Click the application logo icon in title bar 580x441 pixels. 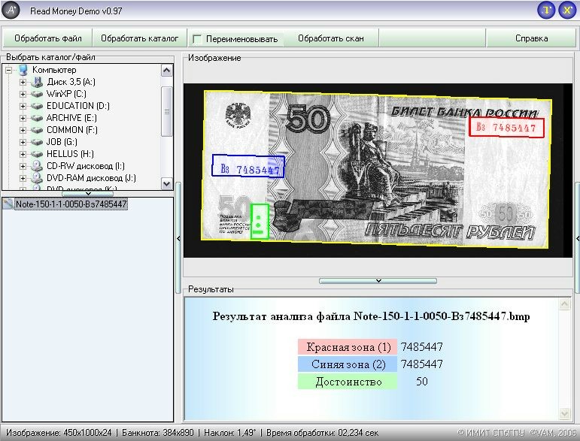(x=11, y=10)
